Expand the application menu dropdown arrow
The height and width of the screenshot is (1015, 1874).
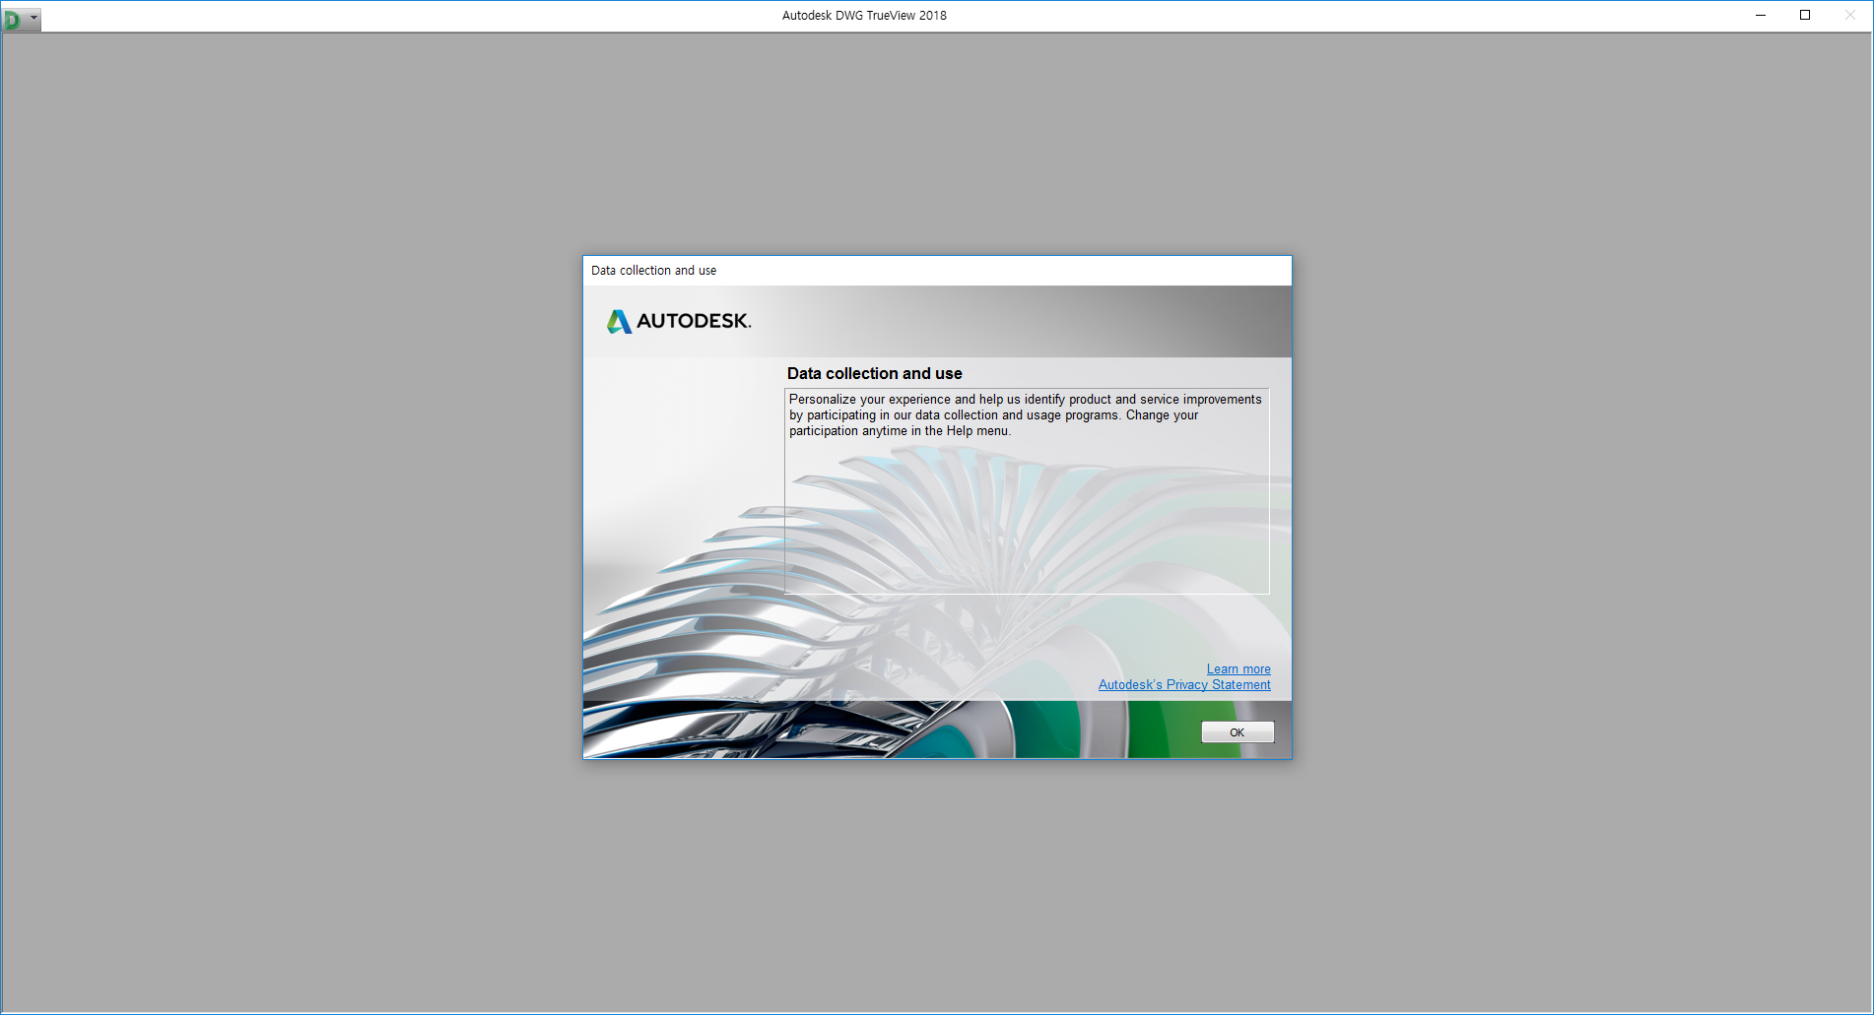point(33,18)
